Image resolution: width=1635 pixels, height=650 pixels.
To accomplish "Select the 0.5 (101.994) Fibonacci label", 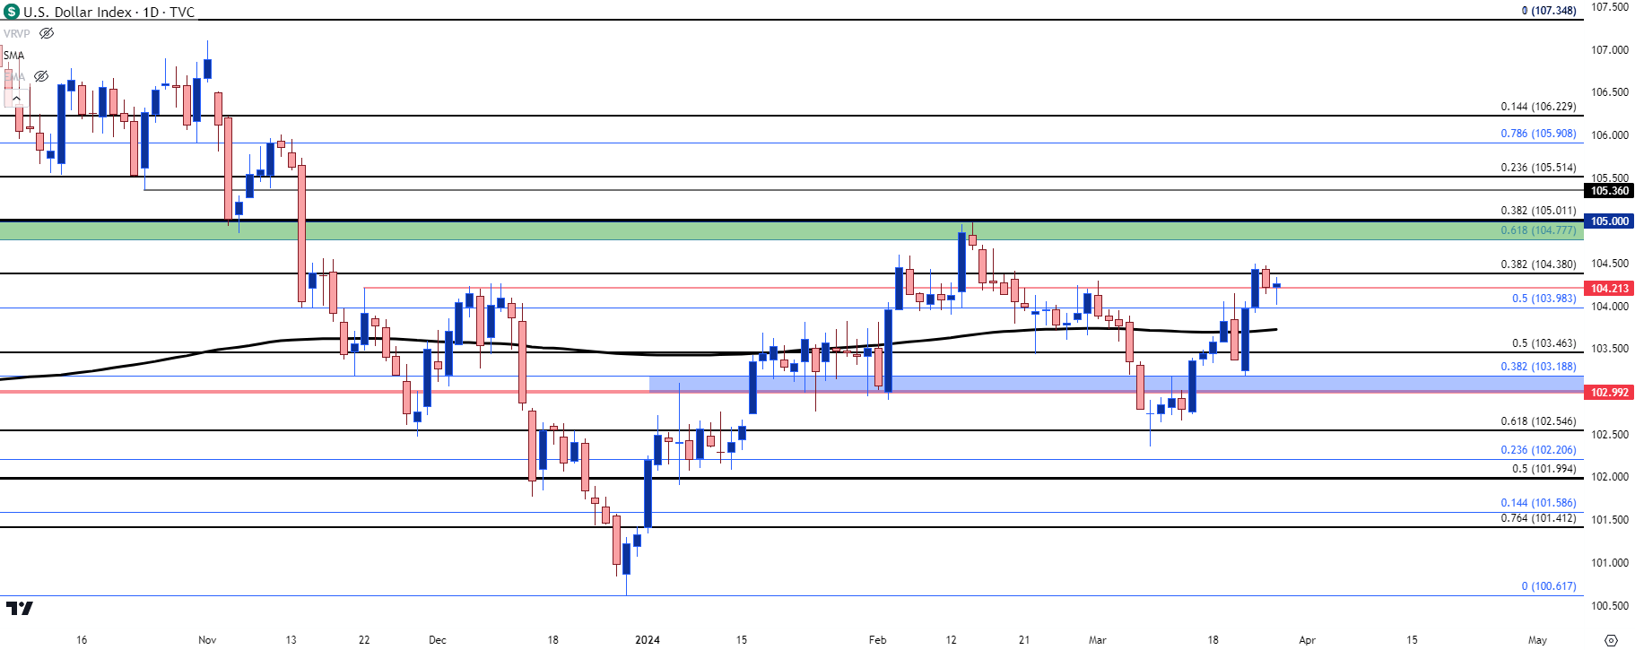I will (x=1544, y=468).
